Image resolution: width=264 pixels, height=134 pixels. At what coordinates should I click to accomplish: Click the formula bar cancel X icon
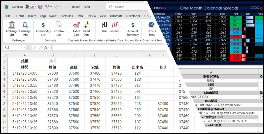point(34,48)
